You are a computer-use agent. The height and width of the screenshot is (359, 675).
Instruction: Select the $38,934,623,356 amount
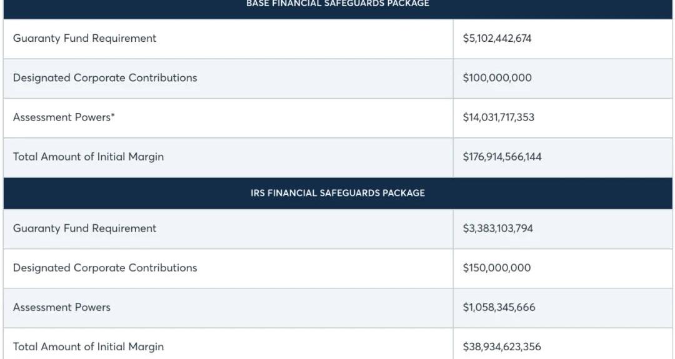click(502, 347)
